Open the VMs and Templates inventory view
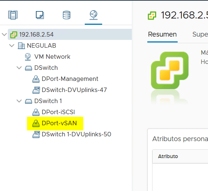Screen dimensions: 208x191 pos(40,15)
